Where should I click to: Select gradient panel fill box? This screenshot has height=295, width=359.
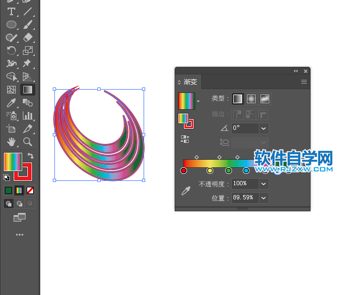(183, 118)
